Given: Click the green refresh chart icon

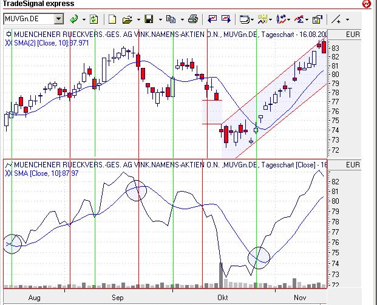Looking at the screenshot, I should coord(93,19).
